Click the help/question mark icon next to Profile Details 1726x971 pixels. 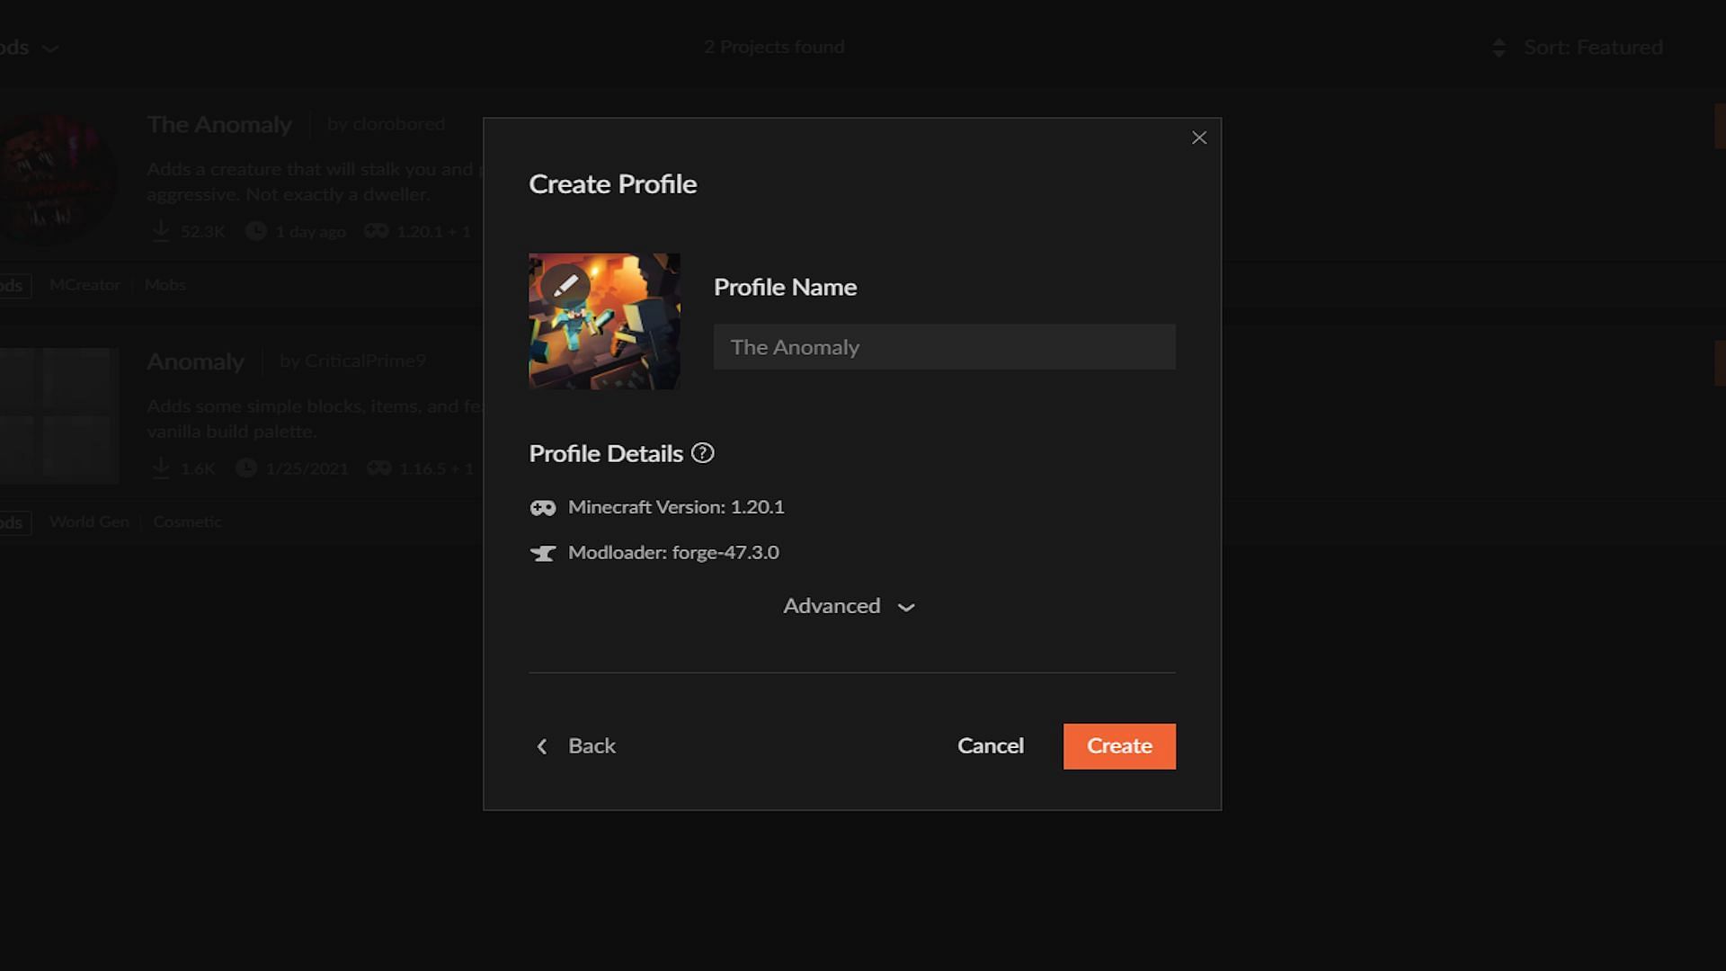point(704,453)
